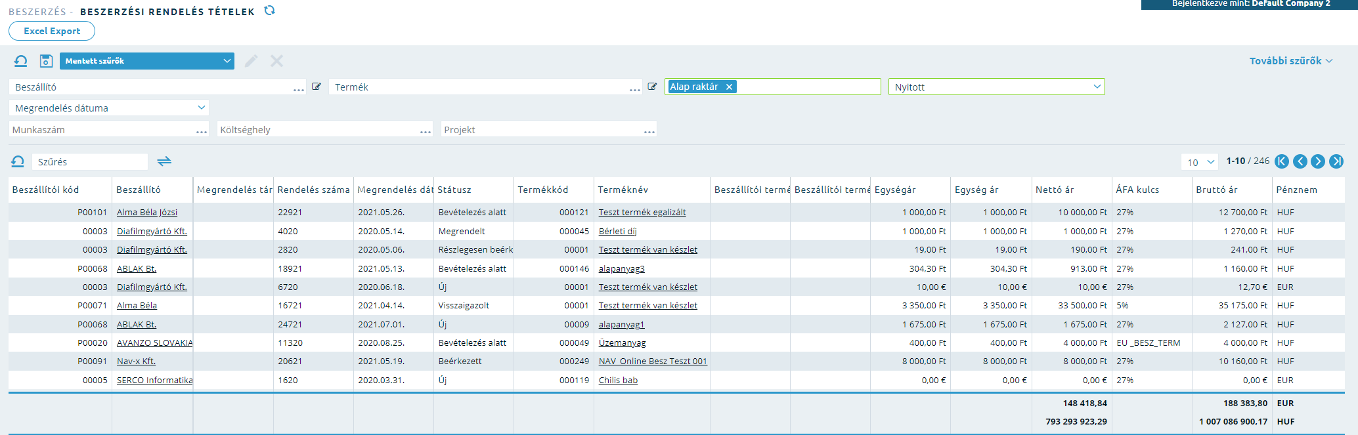Viewport: 1358px width, 435px height.
Task: Open Beszállító lookup via ellipsis
Action: tap(299, 89)
